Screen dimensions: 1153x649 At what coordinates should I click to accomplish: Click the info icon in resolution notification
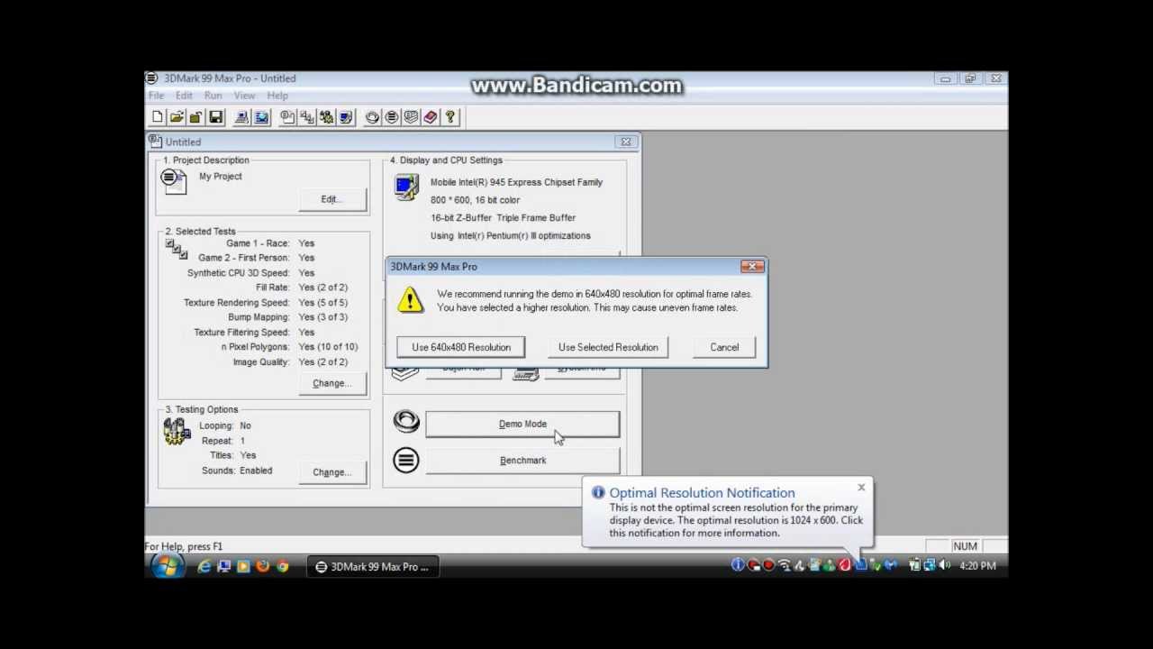[x=598, y=492]
